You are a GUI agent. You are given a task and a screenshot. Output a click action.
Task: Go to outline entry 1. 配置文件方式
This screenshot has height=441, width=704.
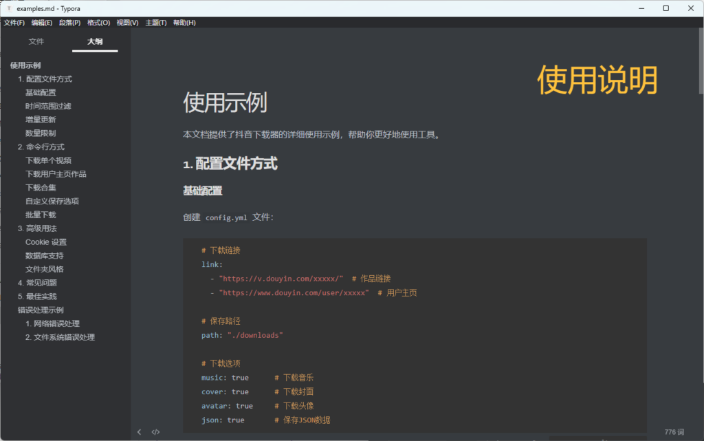(x=45, y=79)
